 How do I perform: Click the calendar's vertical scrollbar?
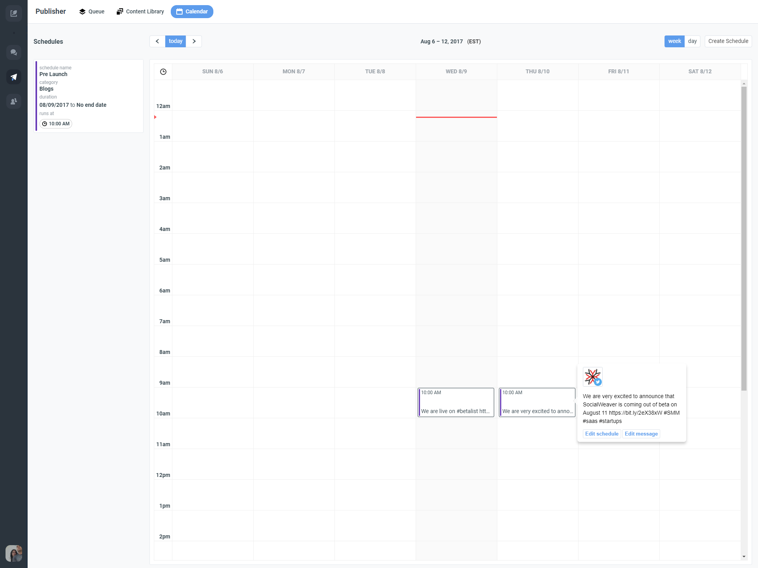click(744, 238)
